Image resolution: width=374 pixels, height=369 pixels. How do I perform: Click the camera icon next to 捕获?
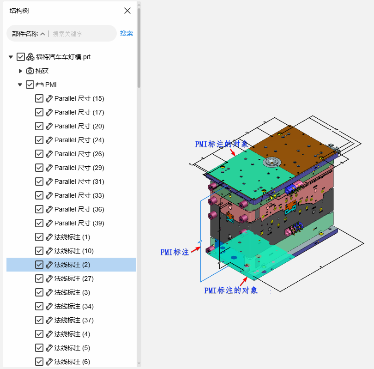[30, 71]
